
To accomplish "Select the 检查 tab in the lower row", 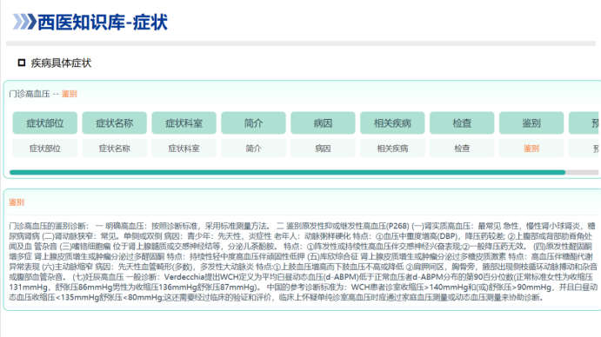I will (x=462, y=149).
